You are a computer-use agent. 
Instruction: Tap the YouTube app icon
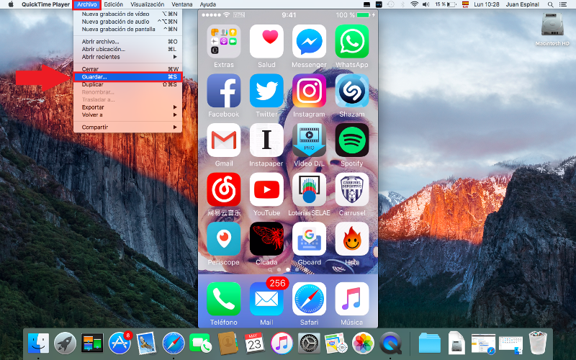pyautogui.click(x=266, y=189)
